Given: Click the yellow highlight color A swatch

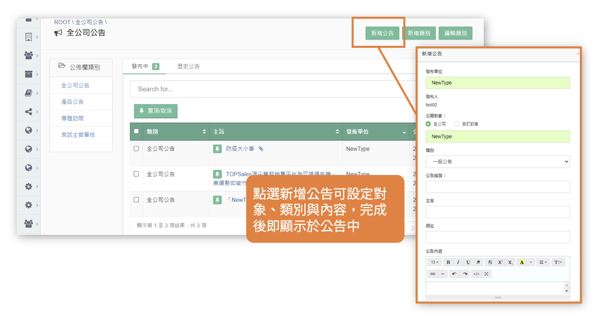Looking at the screenshot, I should [x=522, y=262].
